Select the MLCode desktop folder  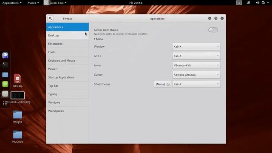[x=17, y=137]
